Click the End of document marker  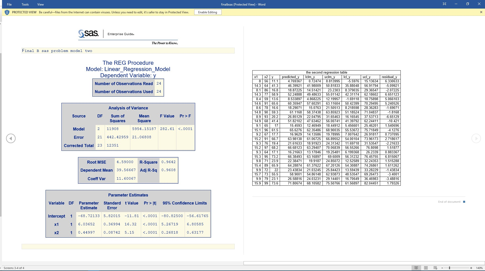click(x=464, y=201)
